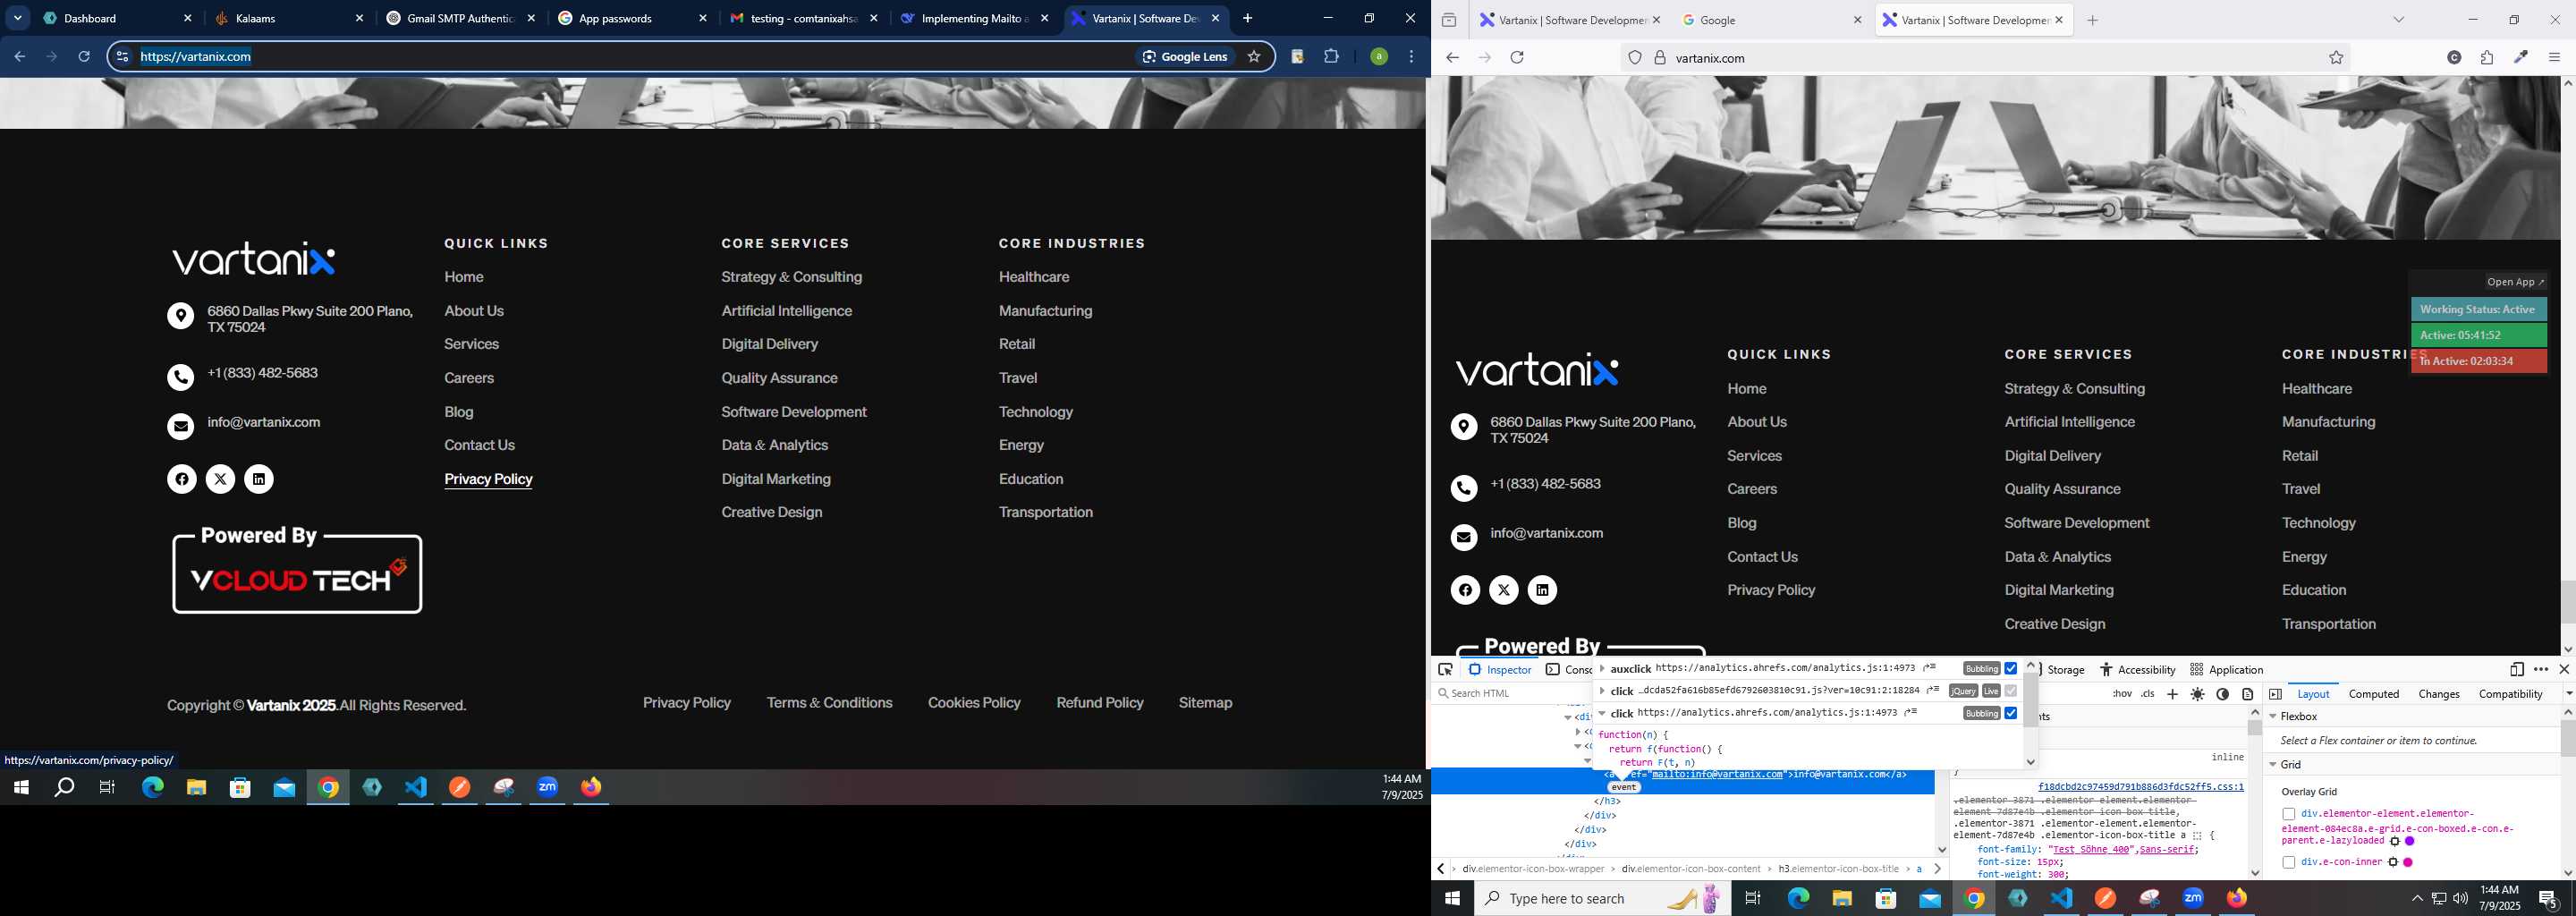The height and width of the screenshot is (916, 2576).
Task: Open DevTools three-dot customize menu
Action: (x=2541, y=669)
